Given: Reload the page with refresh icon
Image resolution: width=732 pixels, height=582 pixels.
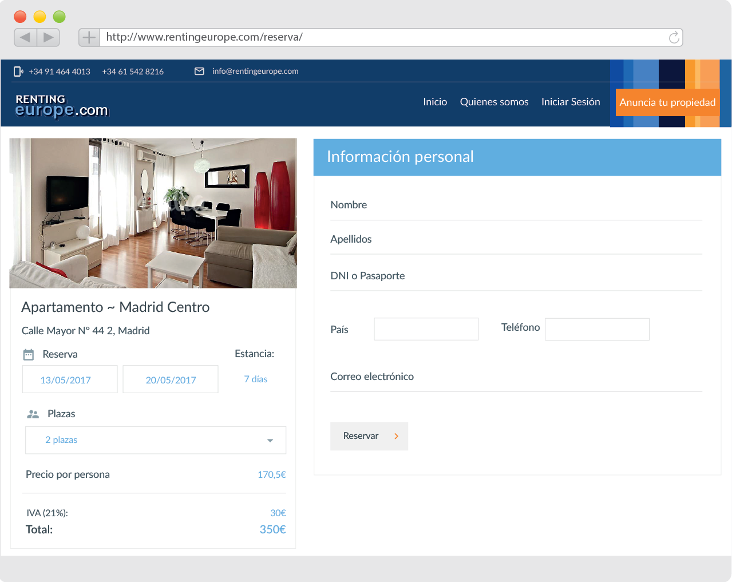Looking at the screenshot, I should (674, 37).
